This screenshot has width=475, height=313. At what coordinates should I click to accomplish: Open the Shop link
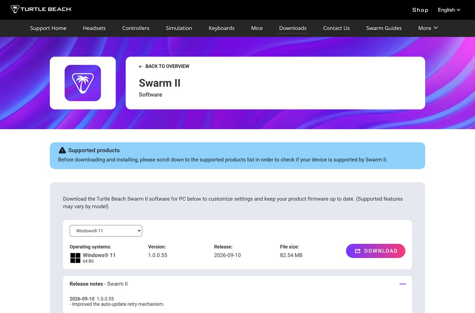(420, 10)
